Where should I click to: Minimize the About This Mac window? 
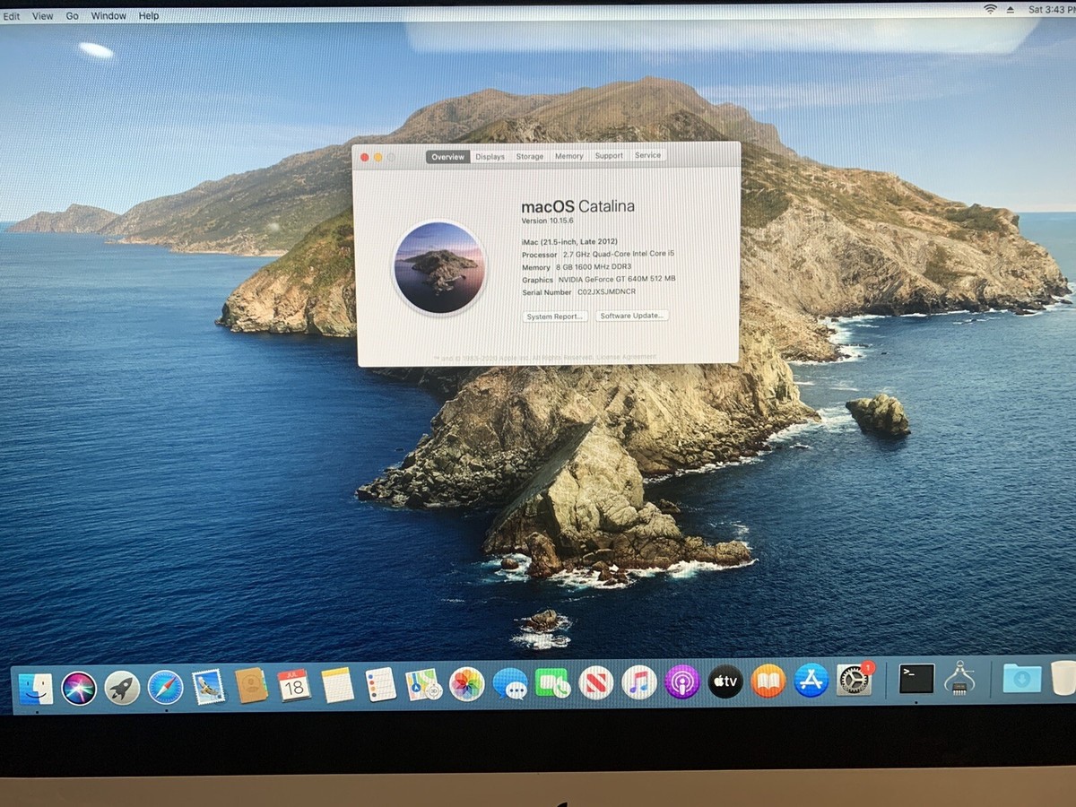pyautogui.click(x=378, y=158)
